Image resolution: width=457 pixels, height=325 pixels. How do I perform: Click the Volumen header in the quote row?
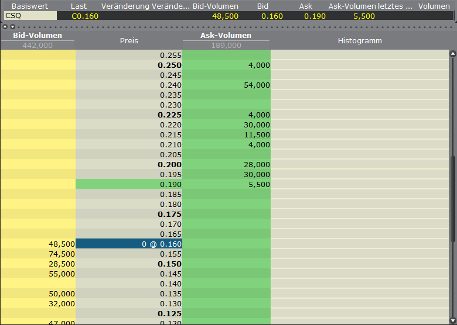tap(434, 6)
